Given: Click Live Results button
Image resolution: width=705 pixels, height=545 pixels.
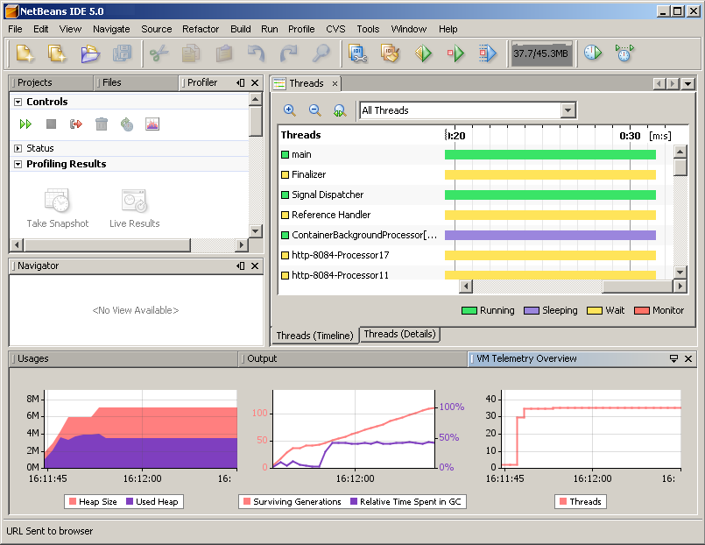Looking at the screenshot, I should 135,209.
